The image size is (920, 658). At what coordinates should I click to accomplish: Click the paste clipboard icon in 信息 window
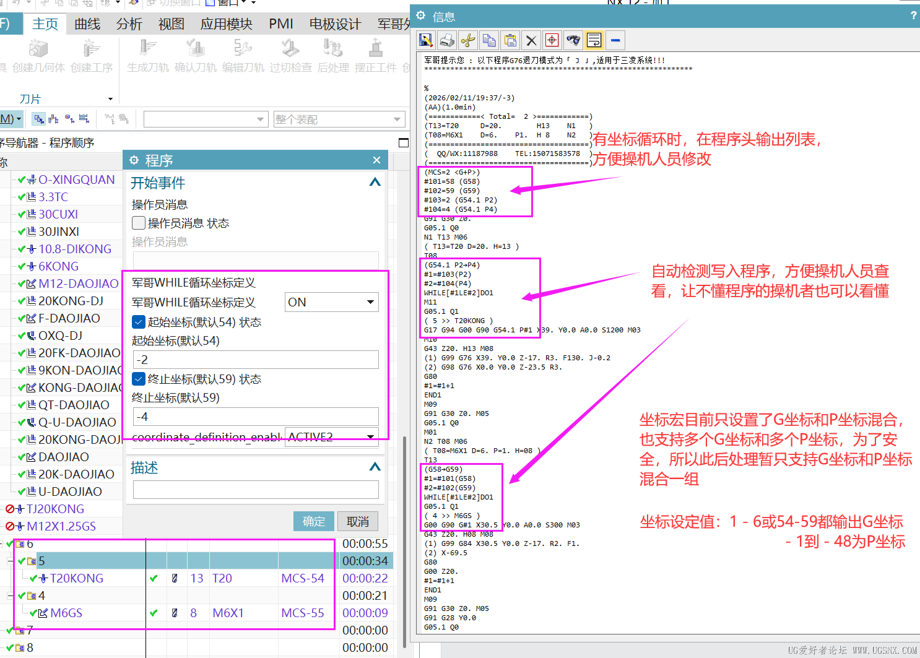point(510,40)
